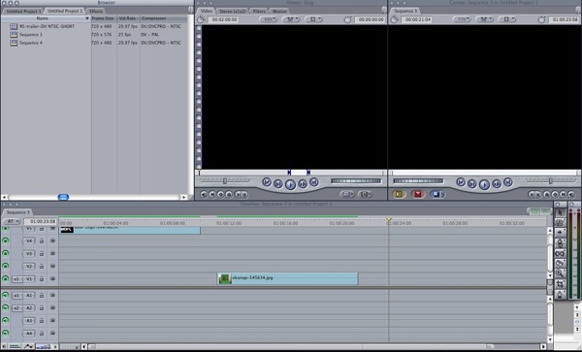Screen dimensions: 582x352
Task: Toggle A1 audio track audible light
Action: click(6, 295)
